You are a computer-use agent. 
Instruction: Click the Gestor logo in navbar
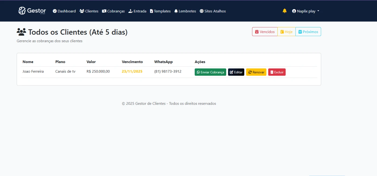pos(32,11)
